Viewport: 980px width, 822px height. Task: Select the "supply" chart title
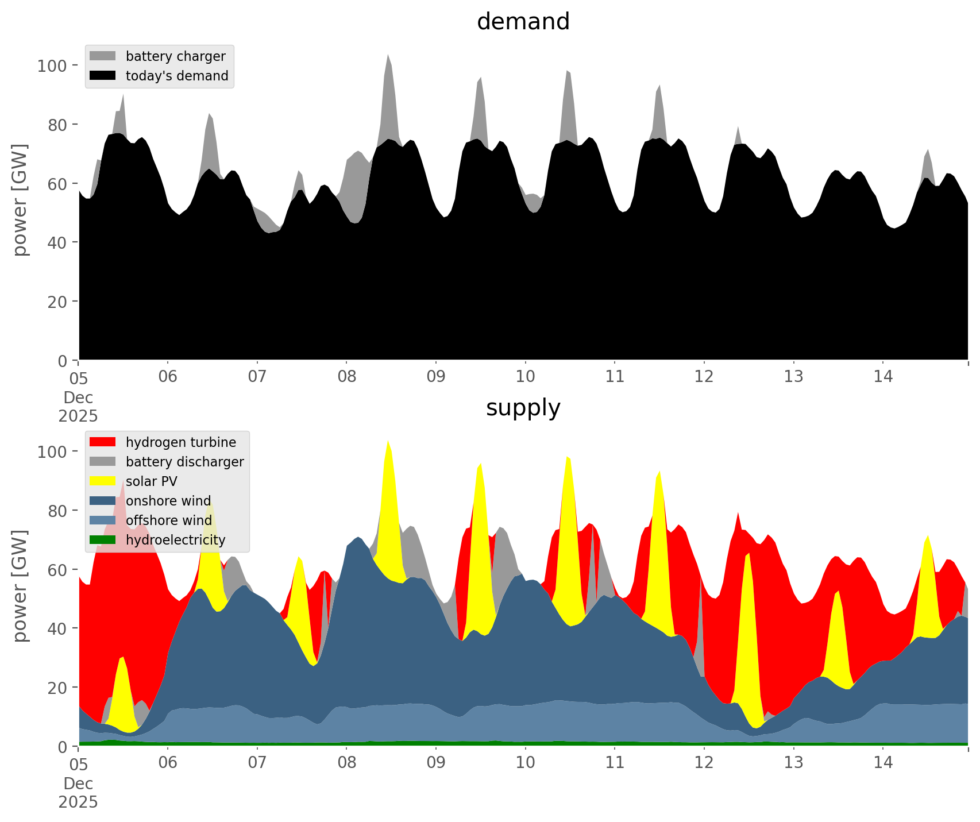coord(523,408)
